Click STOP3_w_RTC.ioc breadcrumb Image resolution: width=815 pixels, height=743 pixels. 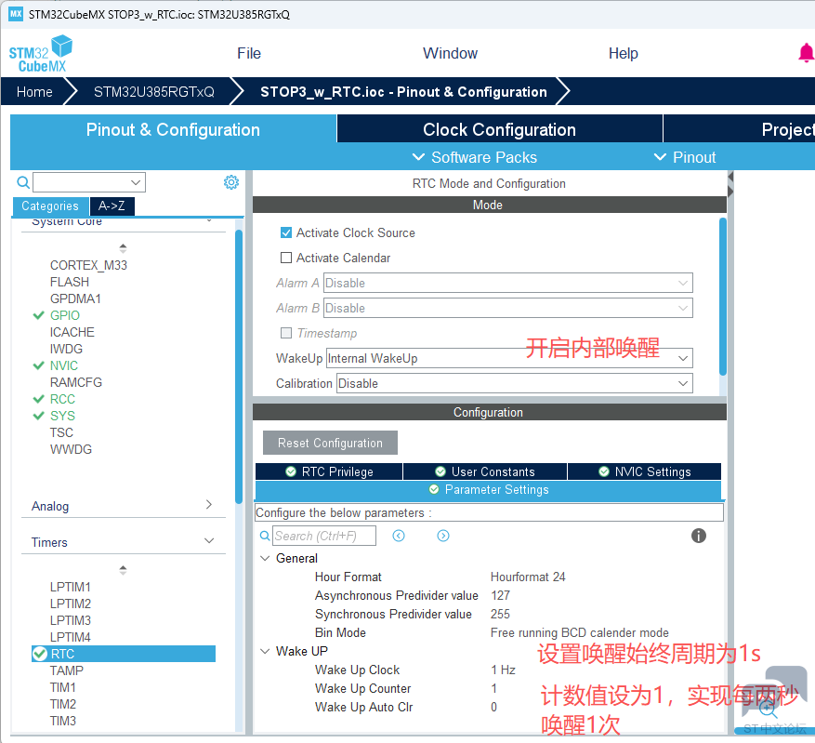tap(403, 91)
